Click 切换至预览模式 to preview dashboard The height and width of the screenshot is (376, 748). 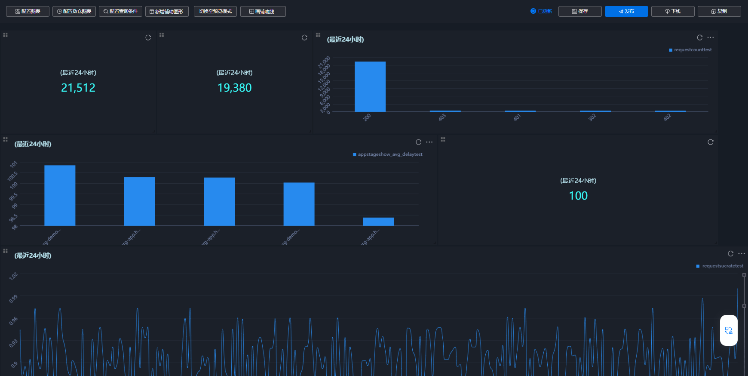tap(215, 12)
